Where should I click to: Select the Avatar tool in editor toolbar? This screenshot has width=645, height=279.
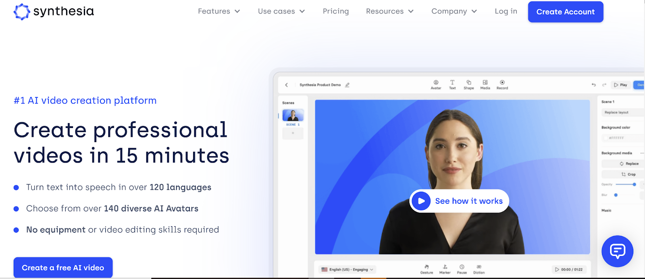click(436, 85)
